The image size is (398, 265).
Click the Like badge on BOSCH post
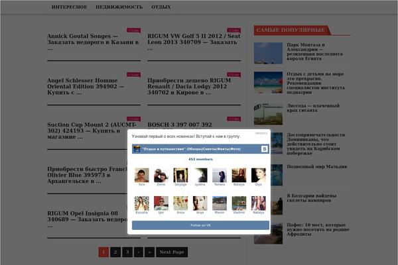(x=233, y=119)
